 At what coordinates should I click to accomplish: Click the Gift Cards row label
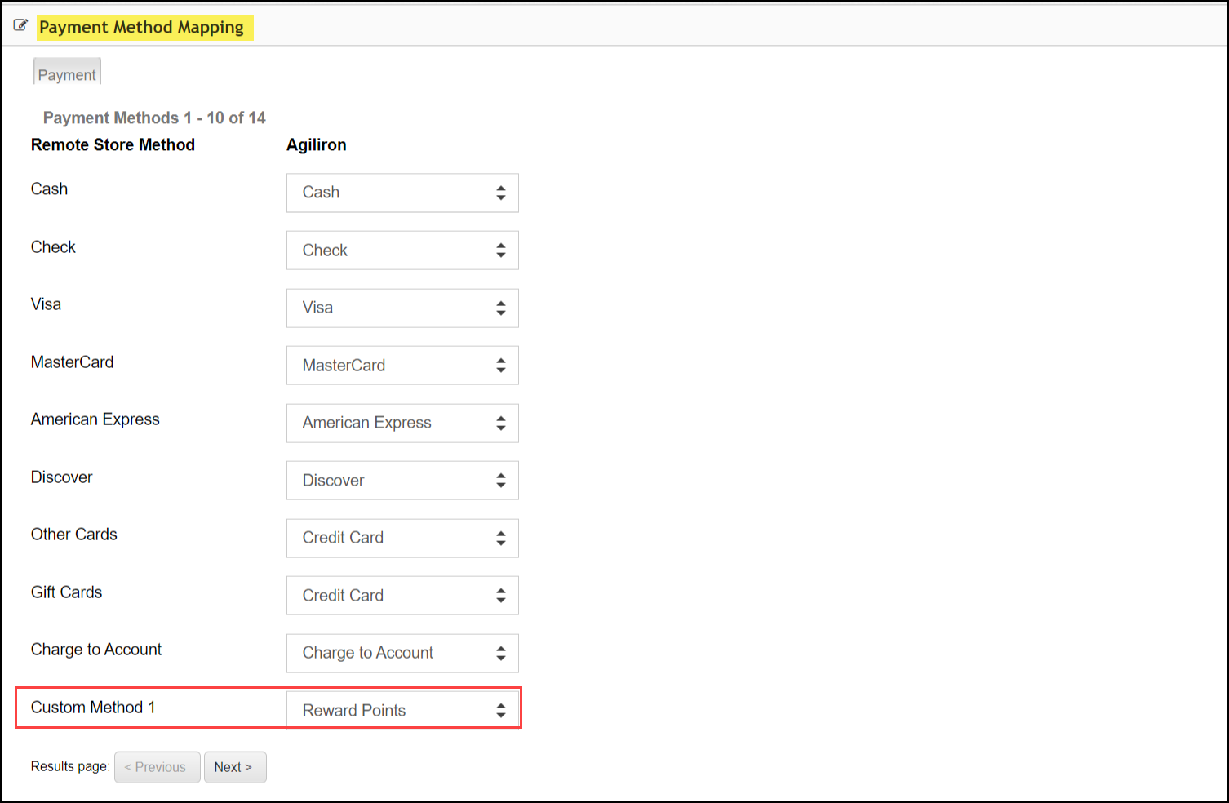(67, 592)
